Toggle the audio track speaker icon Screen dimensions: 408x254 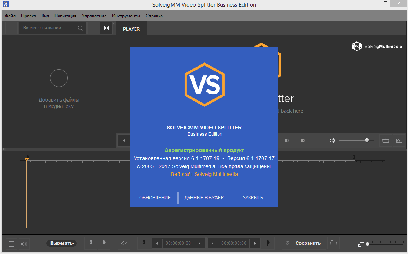[x=24, y=244]
